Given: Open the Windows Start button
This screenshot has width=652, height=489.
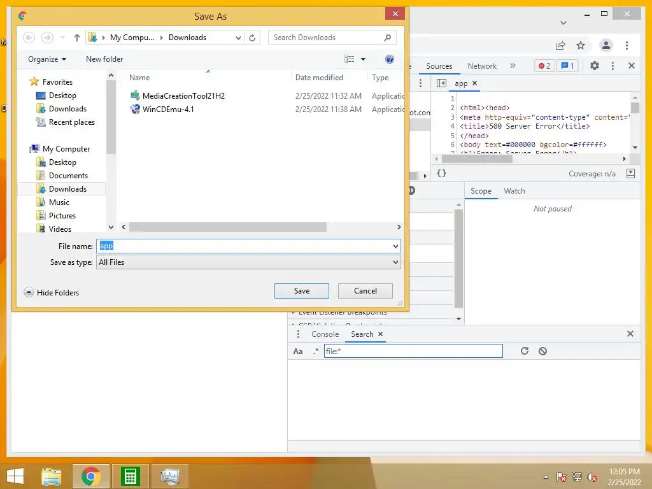Looking at the screenshot, I should [15, 476].
